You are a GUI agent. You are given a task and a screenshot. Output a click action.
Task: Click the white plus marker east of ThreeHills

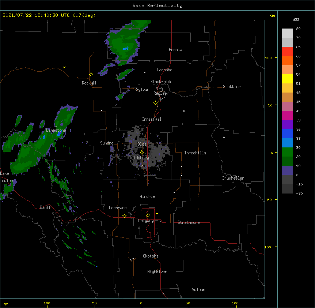click(224, 137)
